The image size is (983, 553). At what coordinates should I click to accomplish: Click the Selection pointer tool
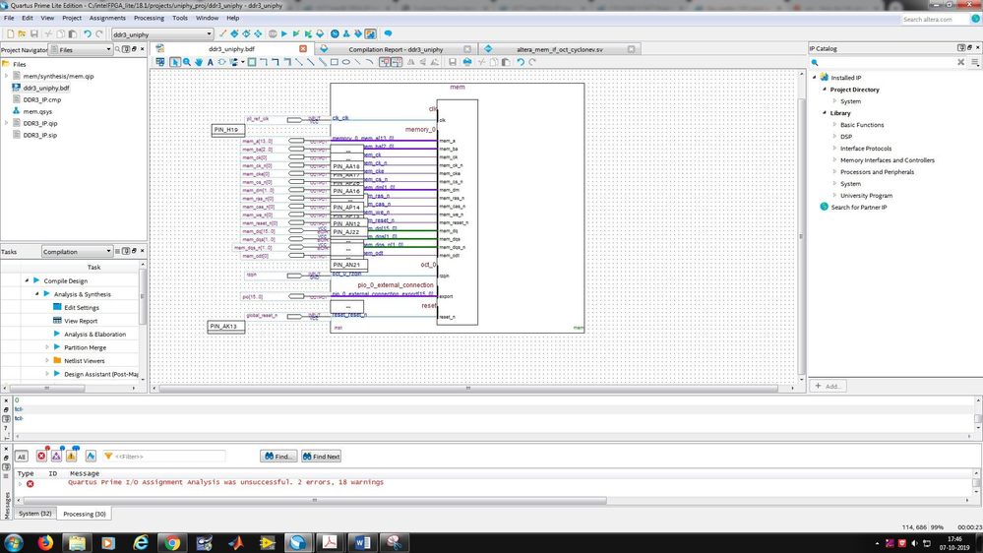(x=175, y=62)
